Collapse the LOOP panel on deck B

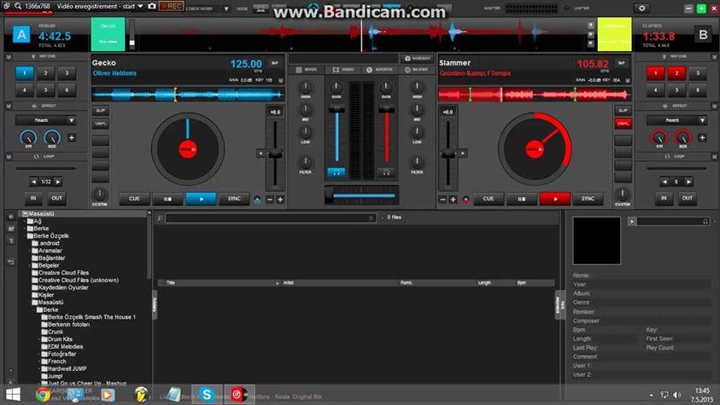(x=714, y=156)
